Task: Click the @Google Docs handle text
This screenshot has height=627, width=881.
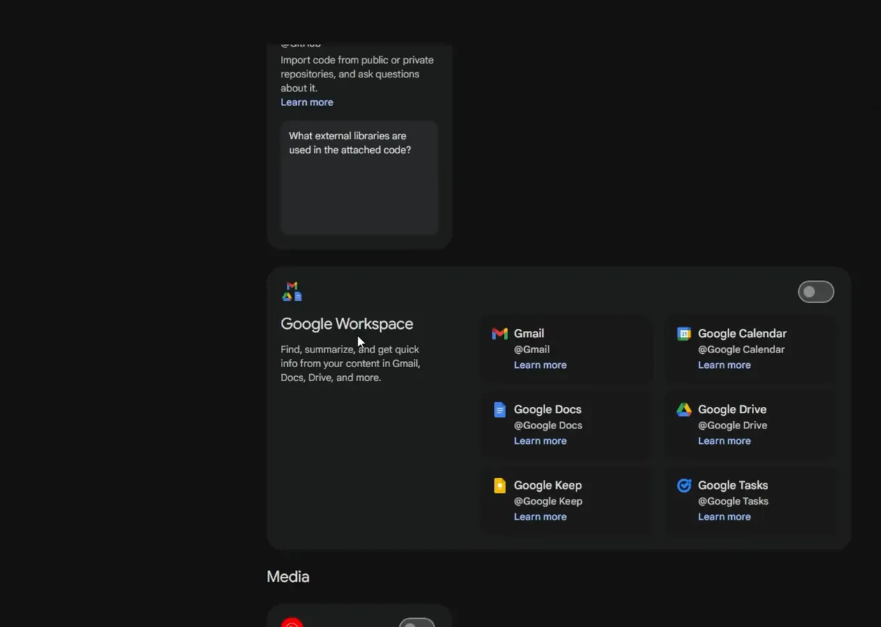Action: 548,426
